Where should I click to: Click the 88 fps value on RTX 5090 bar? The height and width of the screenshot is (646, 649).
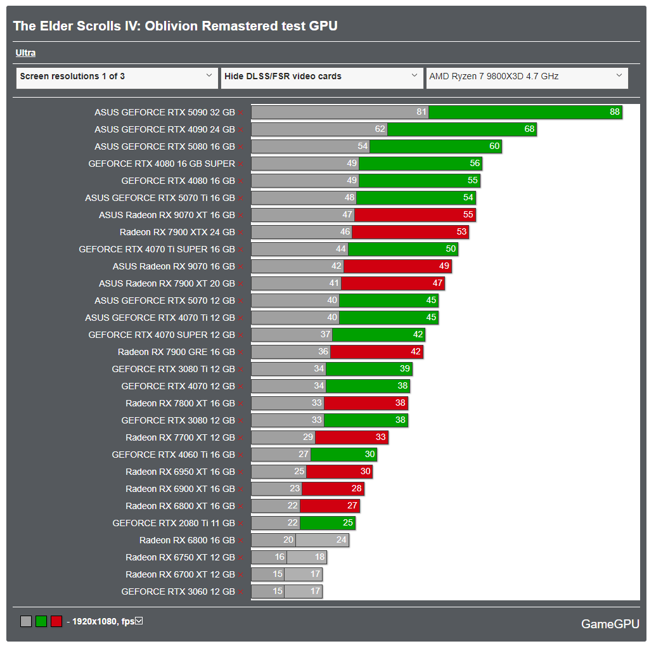tap(615, 112)
